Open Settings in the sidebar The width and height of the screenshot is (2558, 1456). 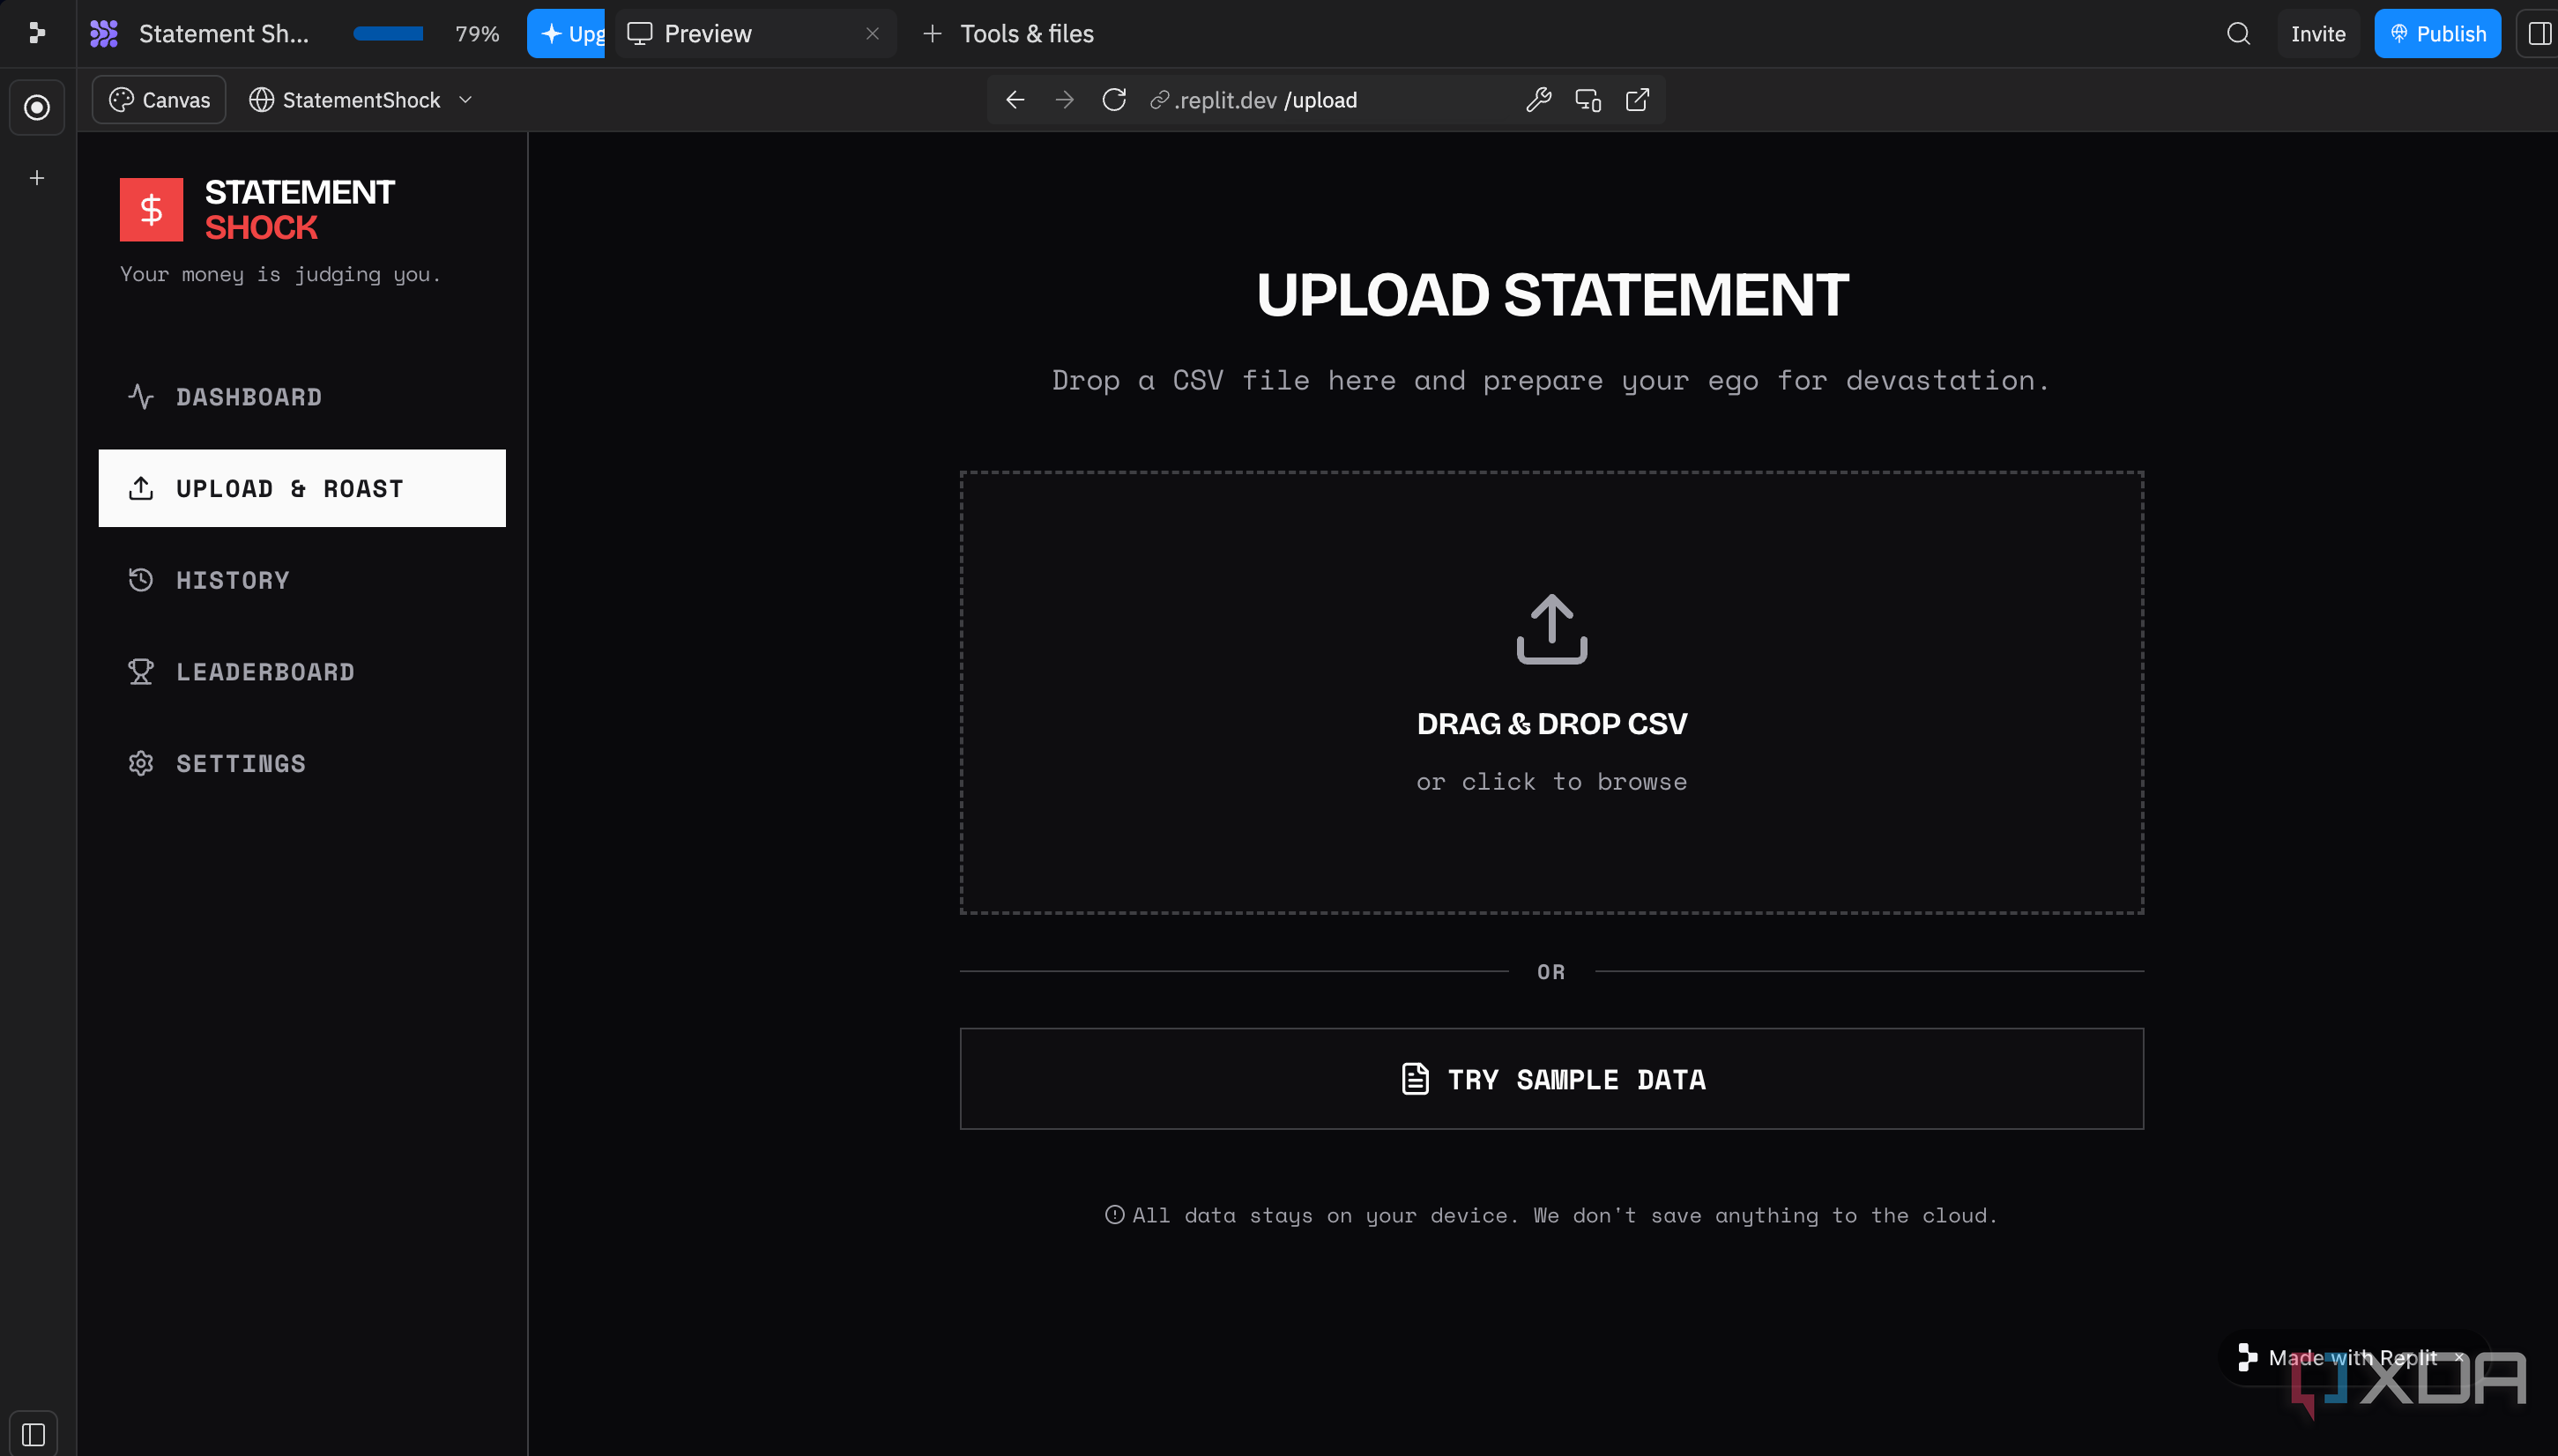coord(302,763)
